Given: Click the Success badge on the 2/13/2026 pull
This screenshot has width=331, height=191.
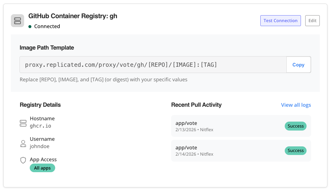Looking at the screenshot, I should click(295, 126).
